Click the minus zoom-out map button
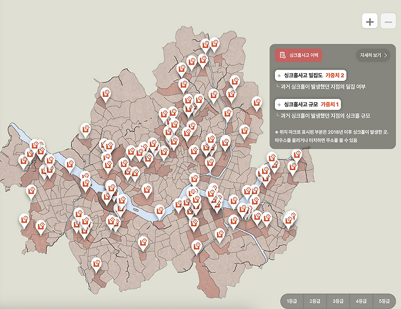401x309 pixels. 388,21
